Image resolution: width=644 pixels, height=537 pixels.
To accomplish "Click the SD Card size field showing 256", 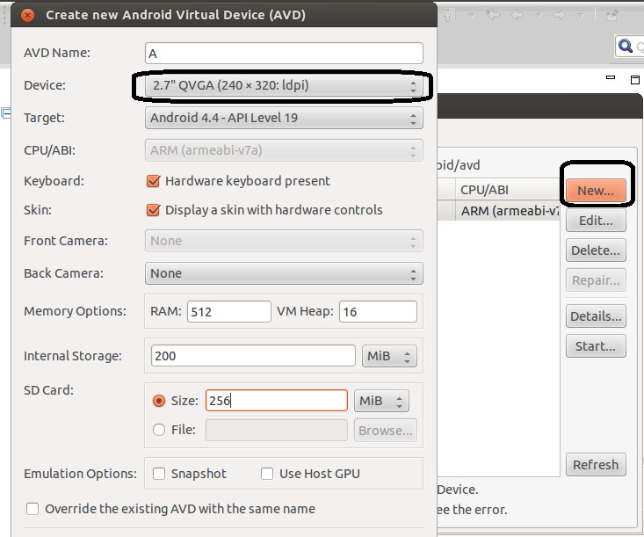I will (x=277, y=401).
